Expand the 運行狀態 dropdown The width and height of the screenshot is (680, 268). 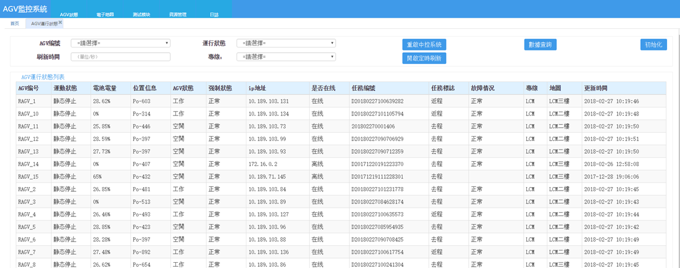(x=286, y=43)
